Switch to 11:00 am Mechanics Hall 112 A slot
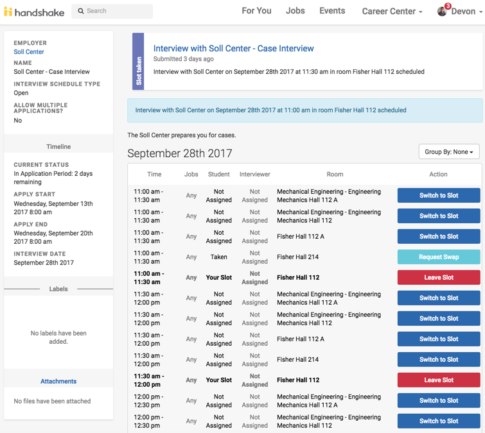The width and height of the screenshot is (485, 433). click(x=439, y=196)
